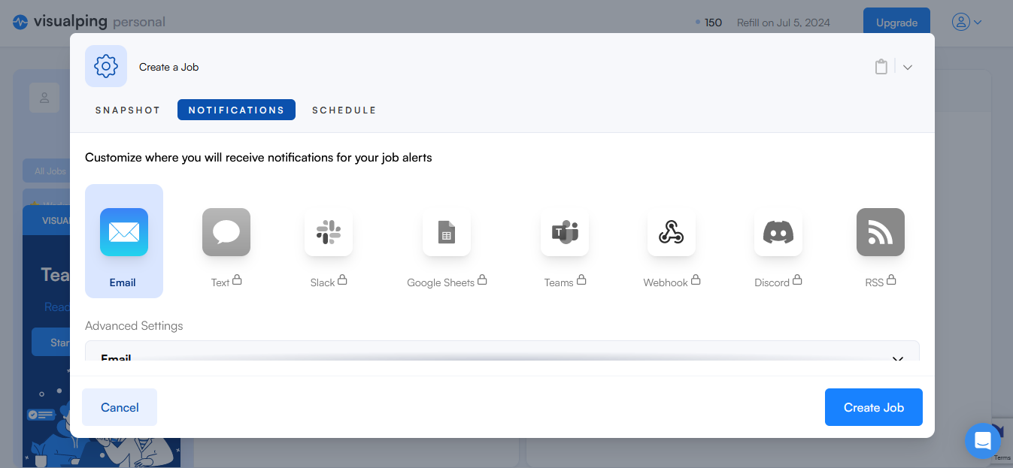
Task: Click the Visualping logo
Action: (89, 22)
